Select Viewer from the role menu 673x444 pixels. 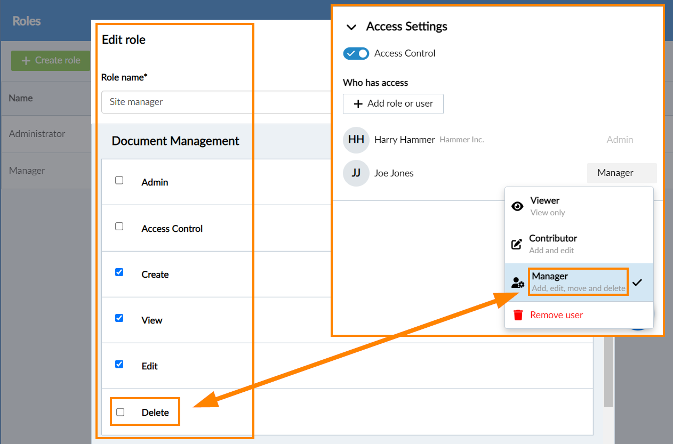click(x=544, y=206)
